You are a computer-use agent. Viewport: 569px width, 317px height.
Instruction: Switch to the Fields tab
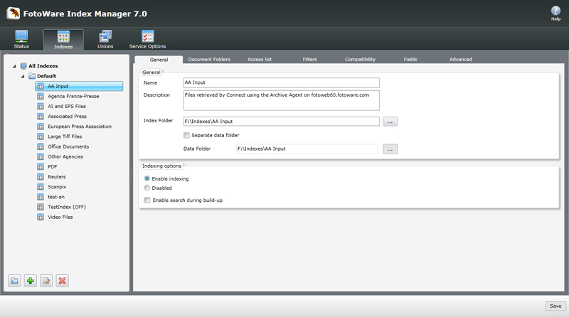(410, 60)
